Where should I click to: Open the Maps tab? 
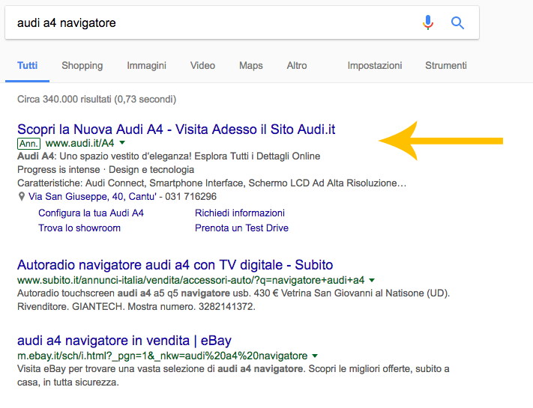click(251, 66)
